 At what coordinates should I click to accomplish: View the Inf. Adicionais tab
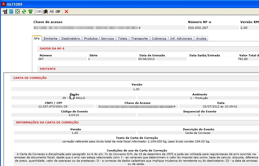181,38
